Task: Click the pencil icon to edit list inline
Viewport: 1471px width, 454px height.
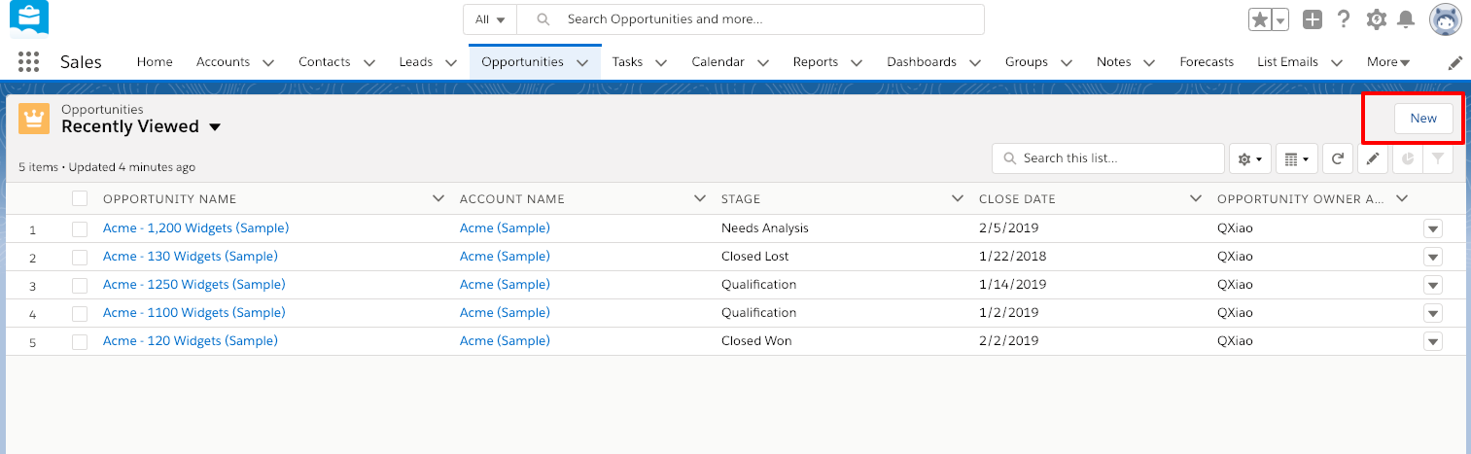Action: tap(1372, 158)
